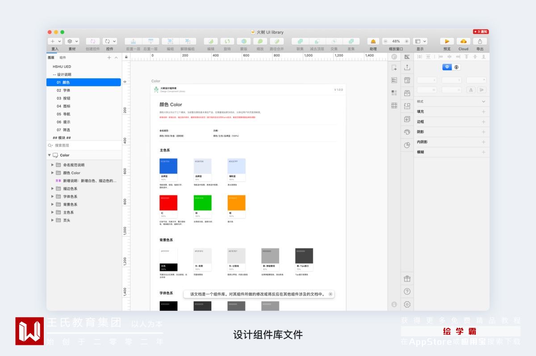Add a 模糊 blur with plus
Viewport: 536px width, 356px height.
pos(483,152)
